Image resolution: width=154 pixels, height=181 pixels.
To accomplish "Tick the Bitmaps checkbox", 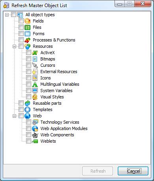I will click(28, 59).
